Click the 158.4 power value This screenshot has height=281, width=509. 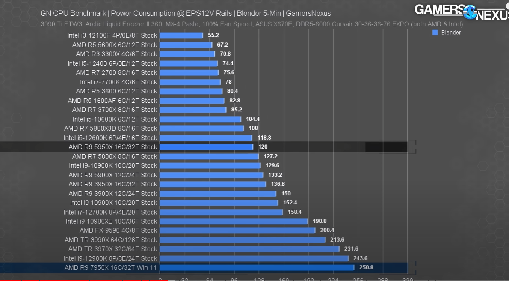click(295, 212)
